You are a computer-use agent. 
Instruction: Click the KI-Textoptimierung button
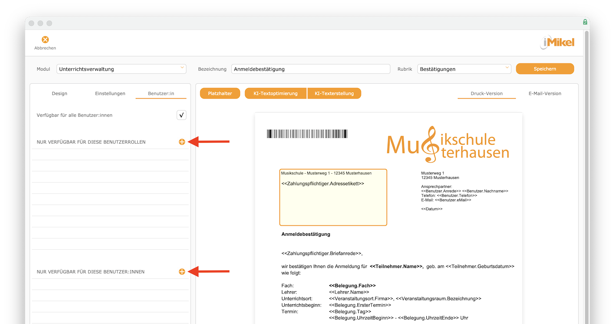[276, 94]
